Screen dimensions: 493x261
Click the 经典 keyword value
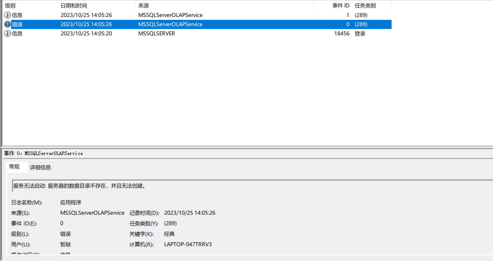pyautogui.click(x=169, y=234)
